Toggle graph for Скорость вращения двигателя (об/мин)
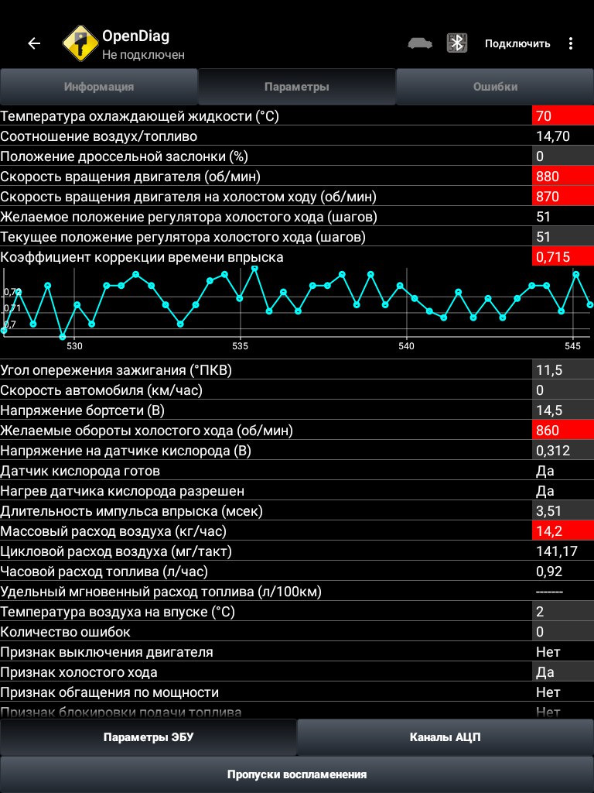Screen dimensions: 594x793 pyautogui.click(x=297, y=177)
